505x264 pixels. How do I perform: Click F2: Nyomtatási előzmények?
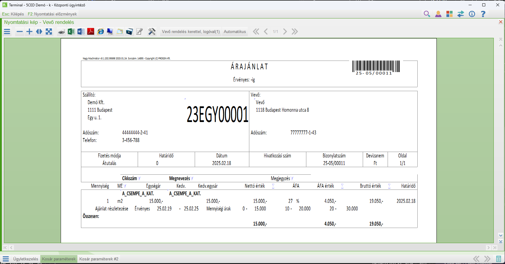click(52, 14)
